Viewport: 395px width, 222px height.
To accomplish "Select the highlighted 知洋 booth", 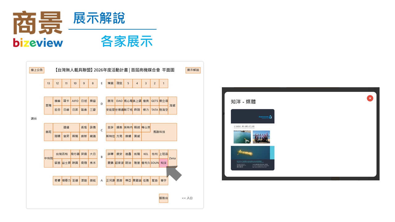I will (164, 163).
